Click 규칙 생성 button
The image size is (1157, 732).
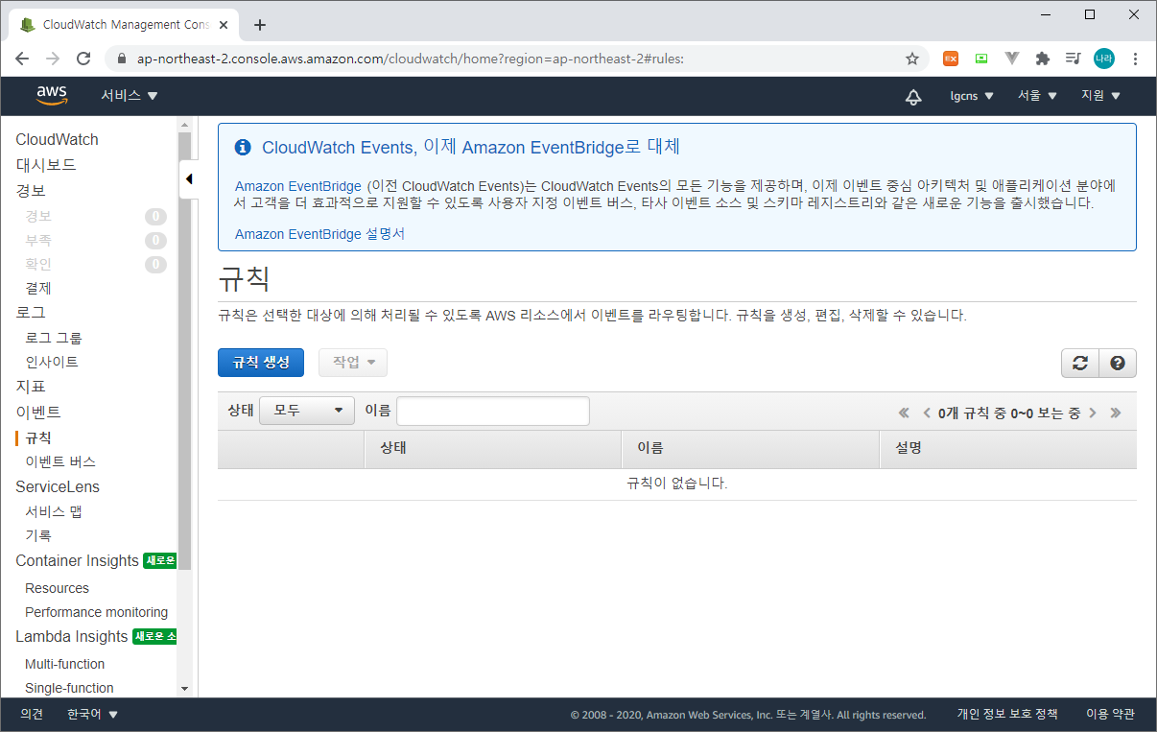(x=261, y=363)
